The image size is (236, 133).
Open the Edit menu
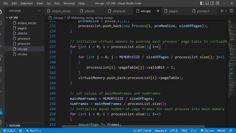tap(14, 3)
